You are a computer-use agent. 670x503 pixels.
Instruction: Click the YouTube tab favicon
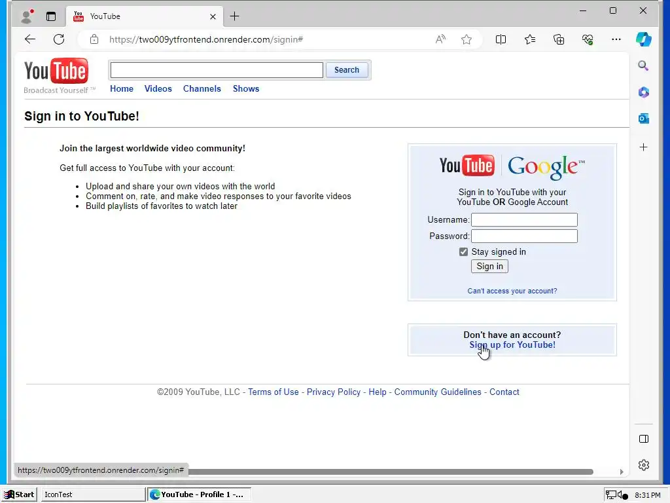tap(79, 16)
